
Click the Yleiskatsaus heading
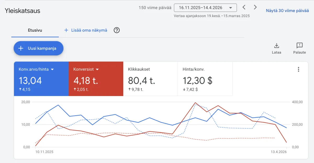23,11
